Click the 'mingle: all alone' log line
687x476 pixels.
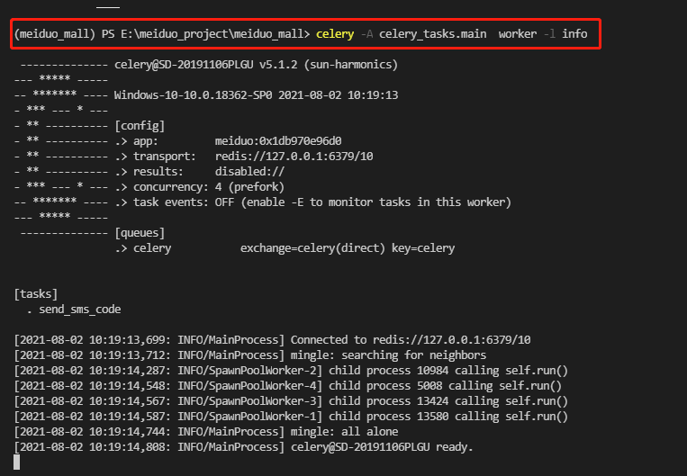(206, 432)
